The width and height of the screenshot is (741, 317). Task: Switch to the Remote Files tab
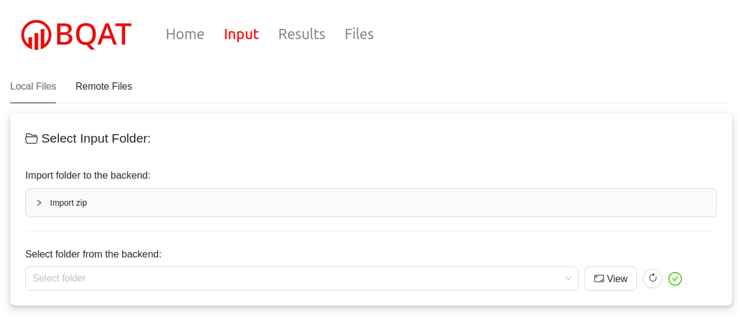point(103,87)
